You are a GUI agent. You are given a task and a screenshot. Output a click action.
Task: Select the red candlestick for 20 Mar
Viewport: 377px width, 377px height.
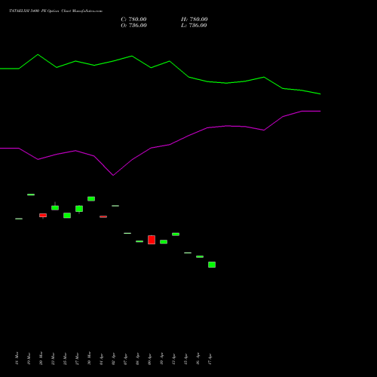tap(43, 216)
